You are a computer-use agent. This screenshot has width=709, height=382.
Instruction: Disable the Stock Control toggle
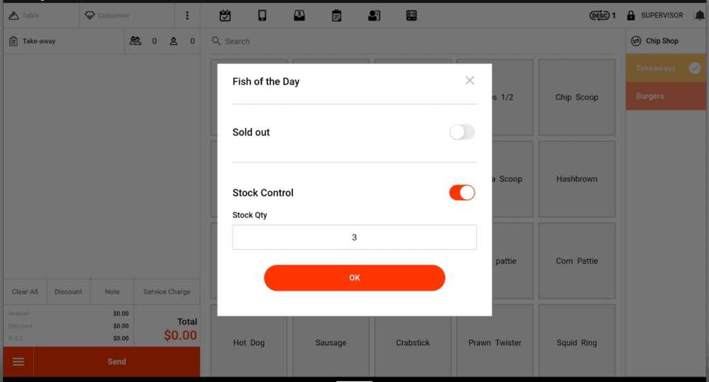coord(462,193)
